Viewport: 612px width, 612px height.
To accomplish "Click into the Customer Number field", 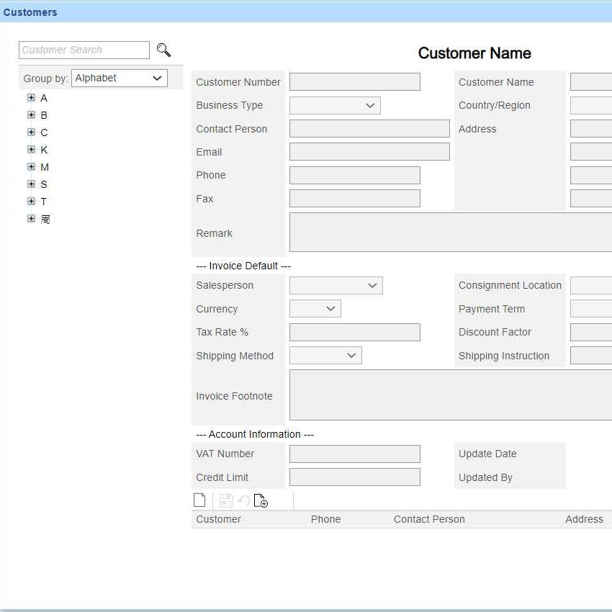I will pyautogui.click(x=355, y=82).
